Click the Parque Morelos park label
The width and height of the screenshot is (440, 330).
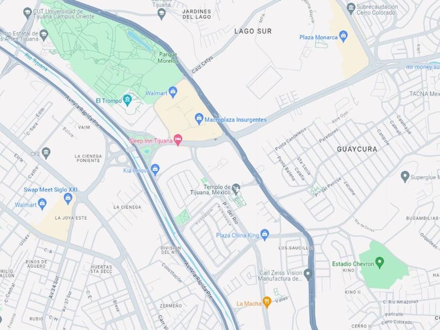(x=168, y=58)
